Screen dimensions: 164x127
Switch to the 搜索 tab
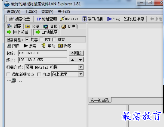[x=14, y=26]
